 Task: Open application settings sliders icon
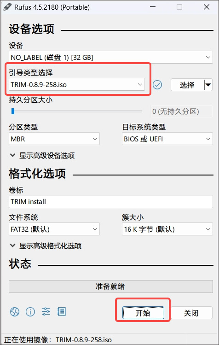[46, 311]
